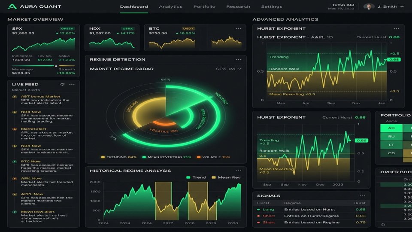The width and height of the screenshot is (412, 232).
Task: Click BTC Now alert icon
Action: pos(15,162)
